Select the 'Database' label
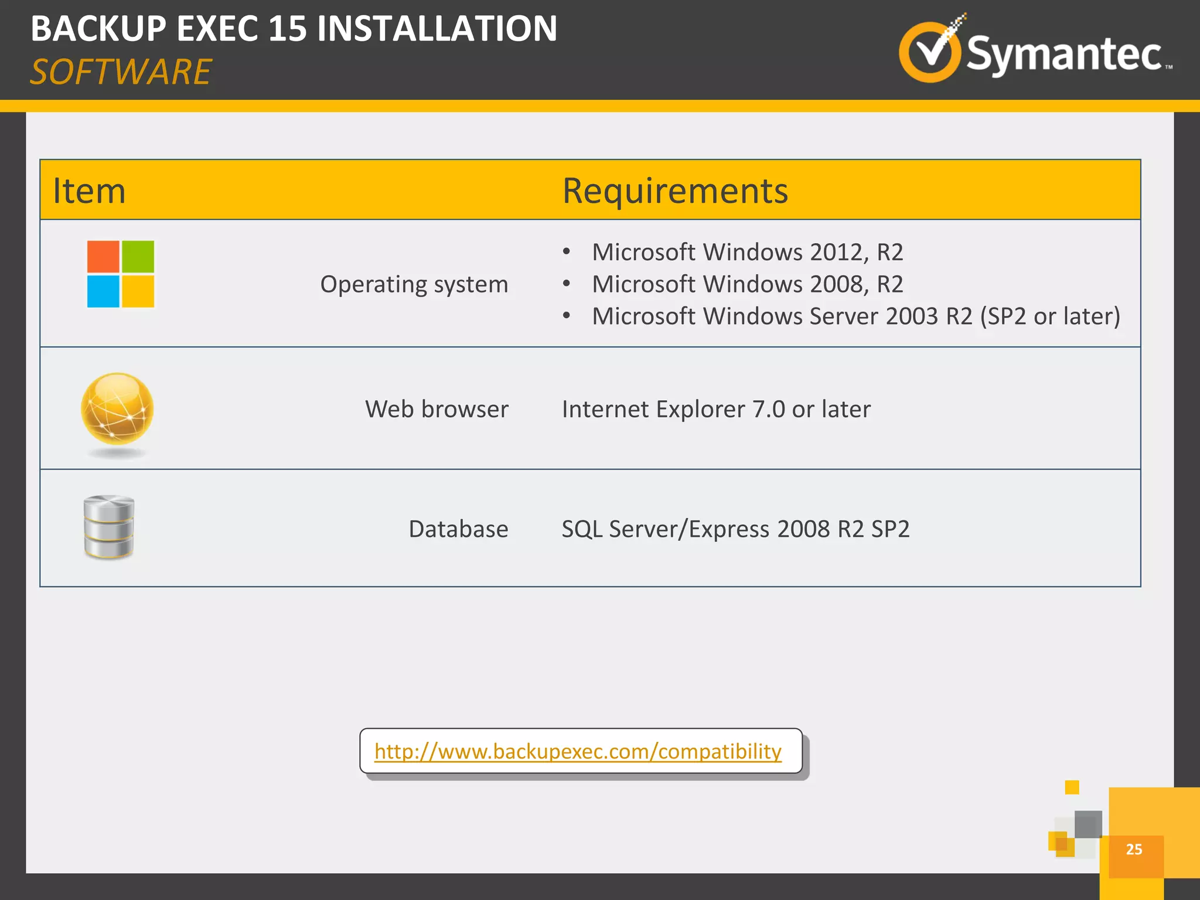 tap(458, 529)
